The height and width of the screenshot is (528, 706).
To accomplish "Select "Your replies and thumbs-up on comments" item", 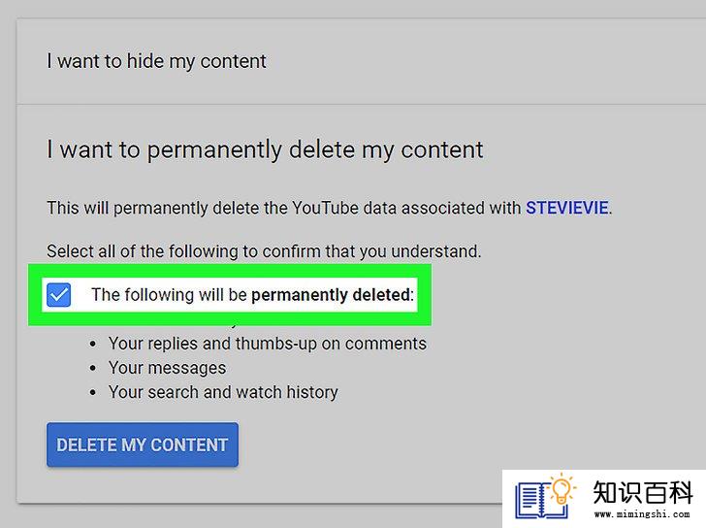I will [268, 344].
